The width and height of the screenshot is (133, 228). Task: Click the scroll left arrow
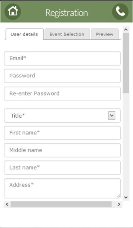[7, 204]
